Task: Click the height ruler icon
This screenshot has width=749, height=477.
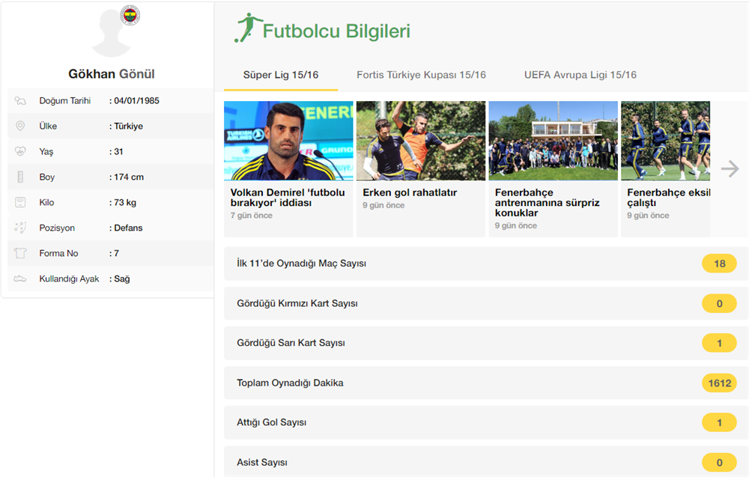Action: tap(20, 177)
